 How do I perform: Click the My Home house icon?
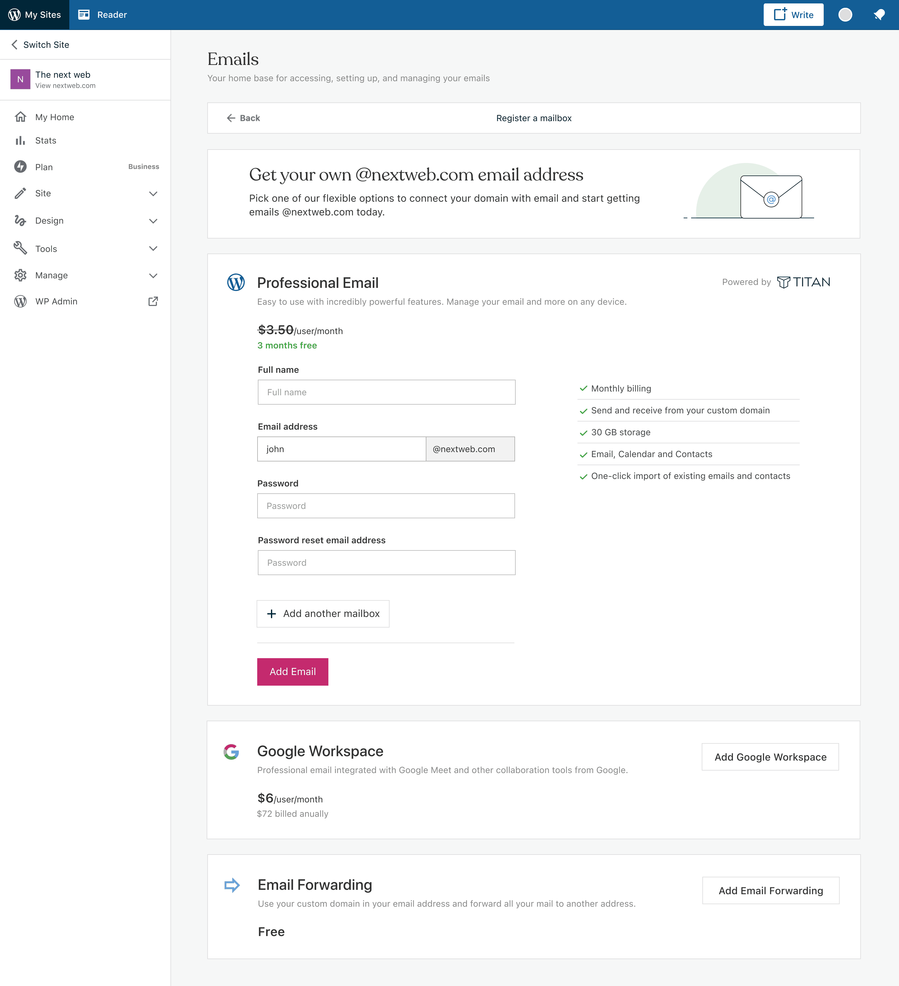[20, 117]
